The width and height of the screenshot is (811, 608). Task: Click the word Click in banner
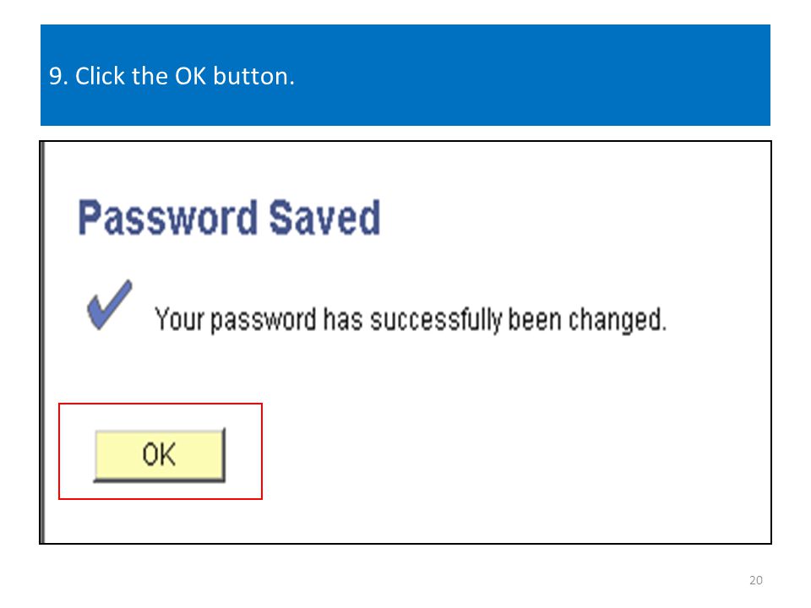[x=100, y=76]
